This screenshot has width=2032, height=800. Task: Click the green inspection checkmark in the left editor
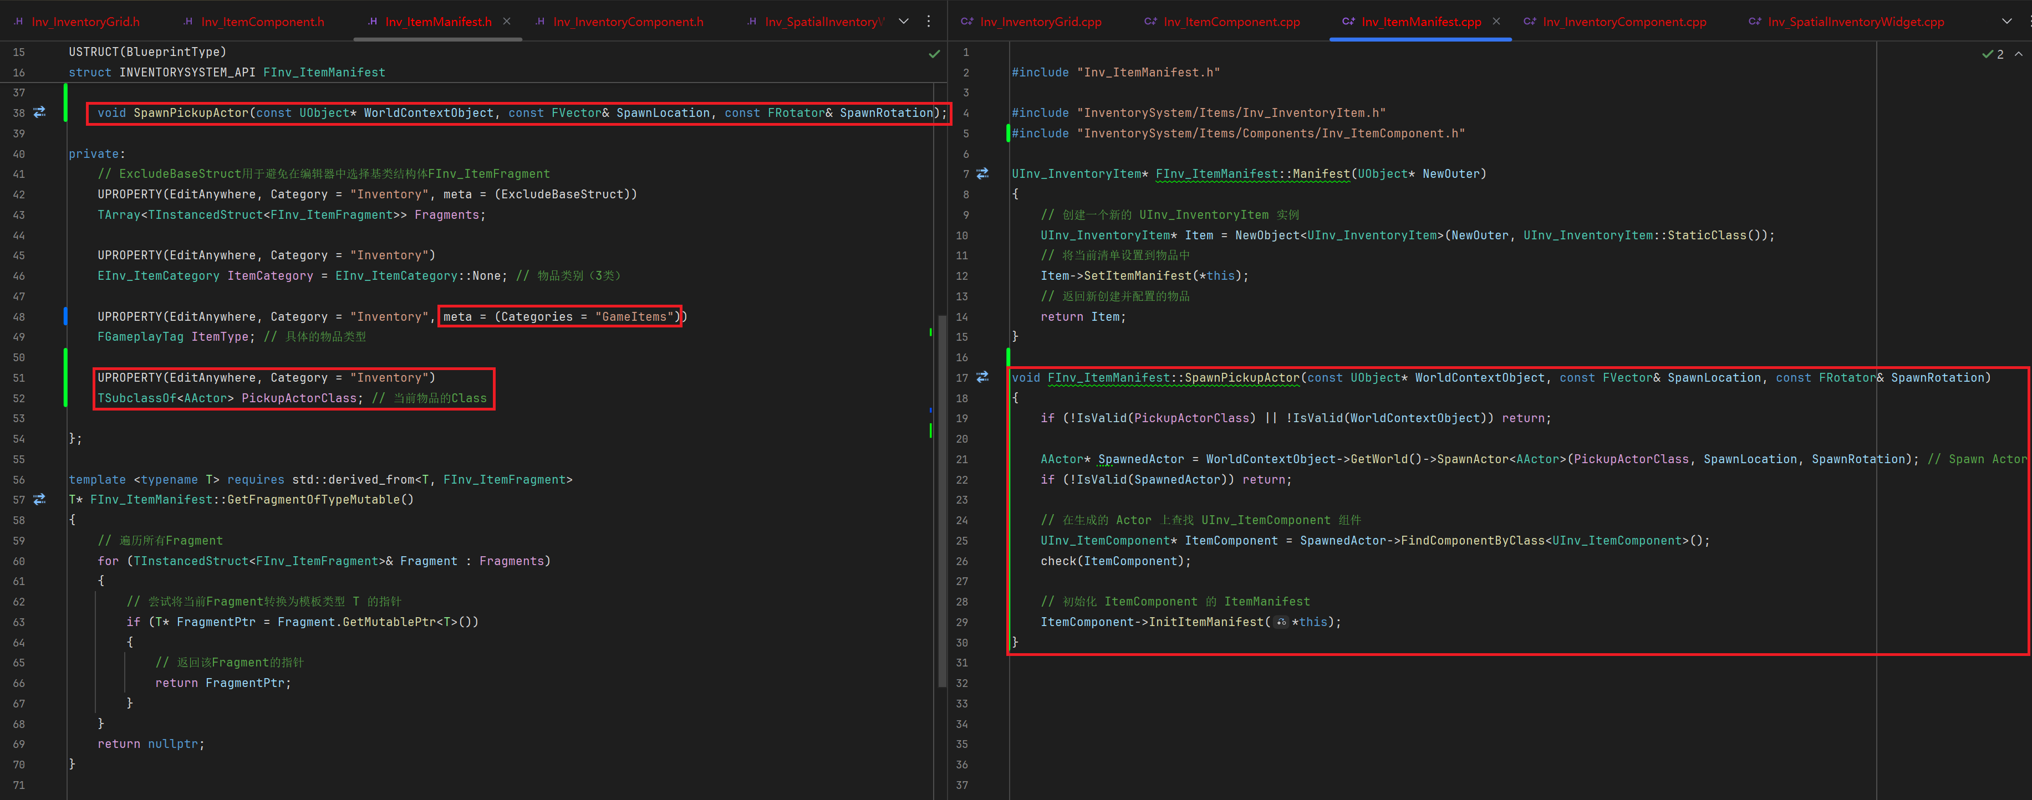934,54
